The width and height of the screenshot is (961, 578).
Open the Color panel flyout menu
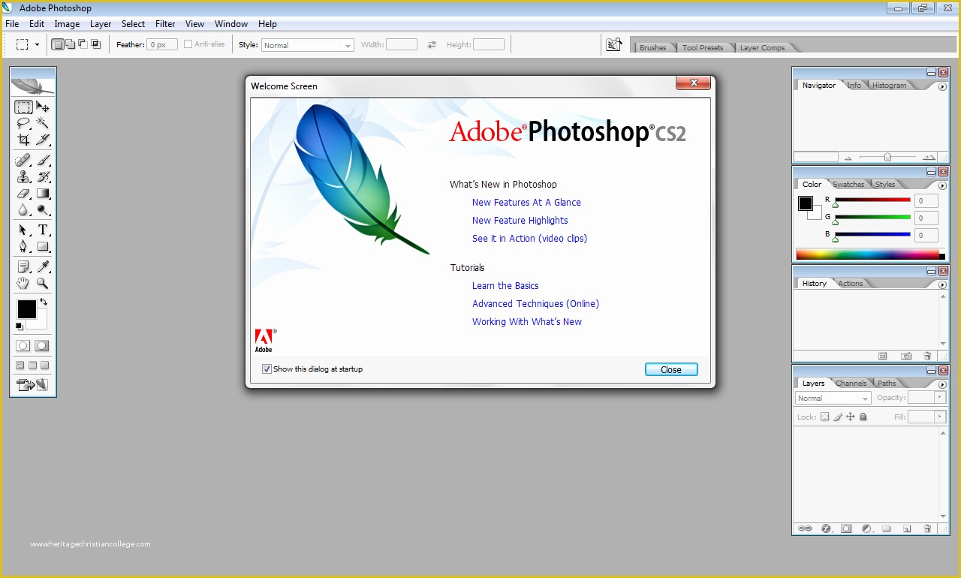pyautogui.click(x=942, y=186)
